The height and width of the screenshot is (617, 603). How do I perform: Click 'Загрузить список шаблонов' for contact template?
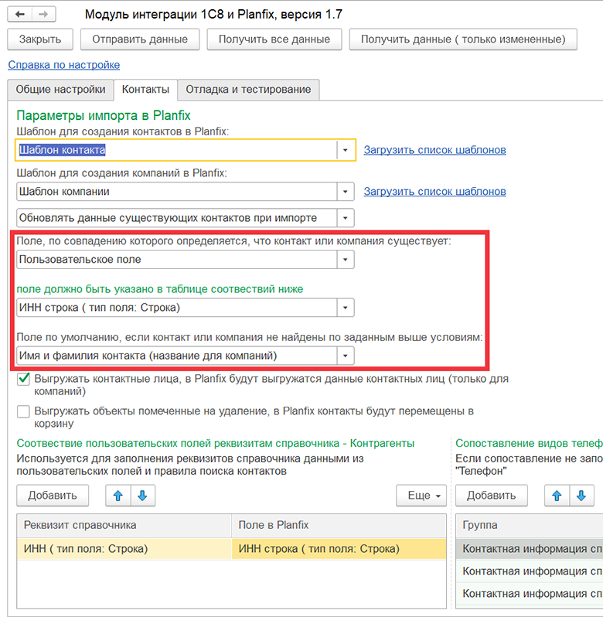click(x=434, y=150)
